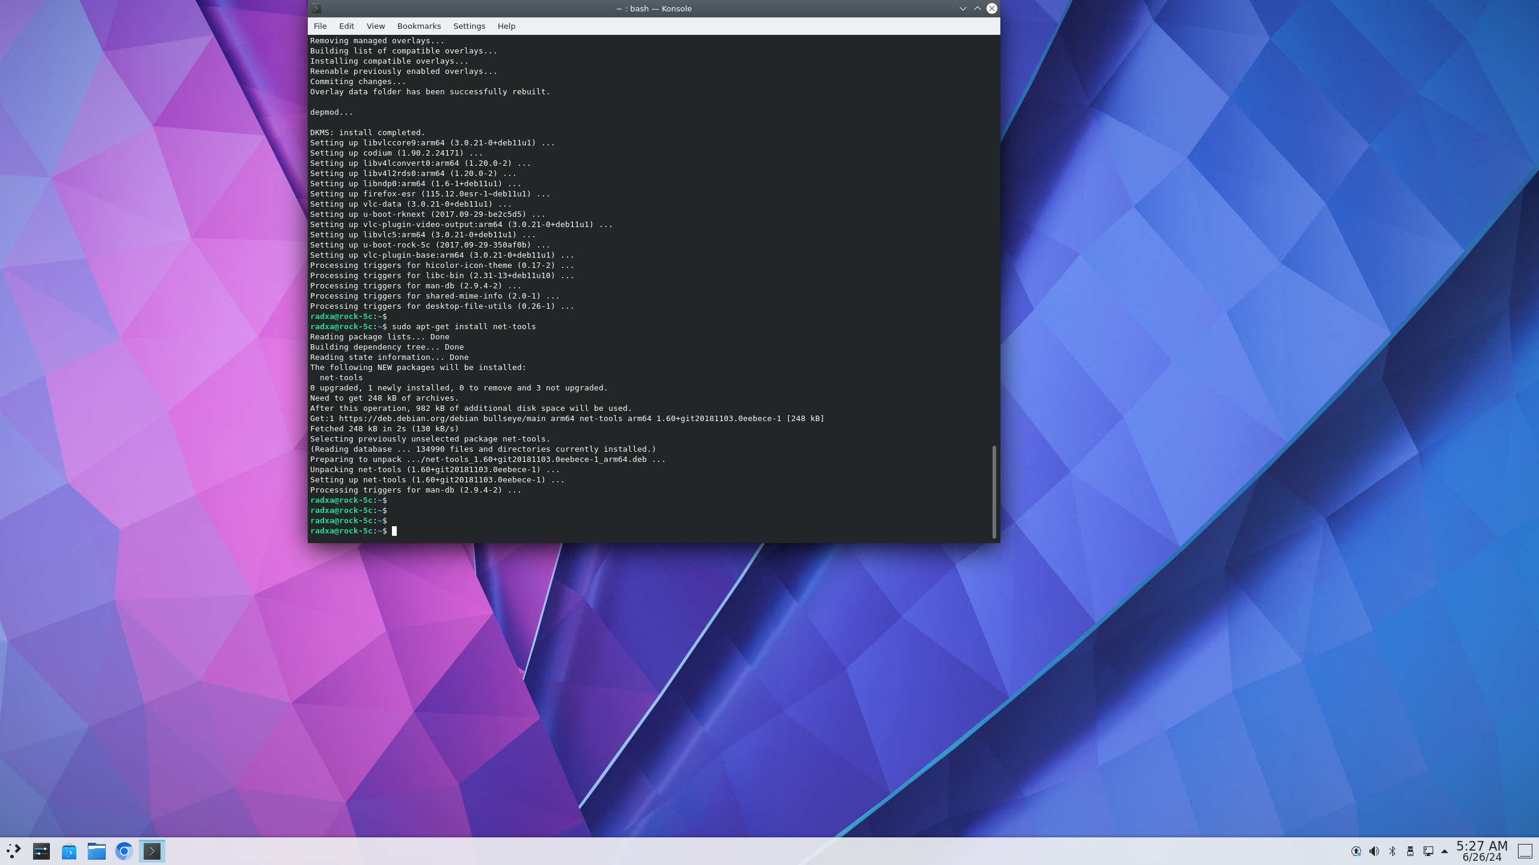Click the Konsole window menu icon in titlebar
This screenshot has width=1539, height=865.
316,8
